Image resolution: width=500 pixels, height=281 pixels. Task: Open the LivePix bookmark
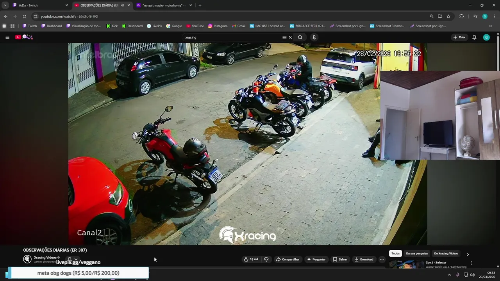pyautogui.click(x=154, y=26)
